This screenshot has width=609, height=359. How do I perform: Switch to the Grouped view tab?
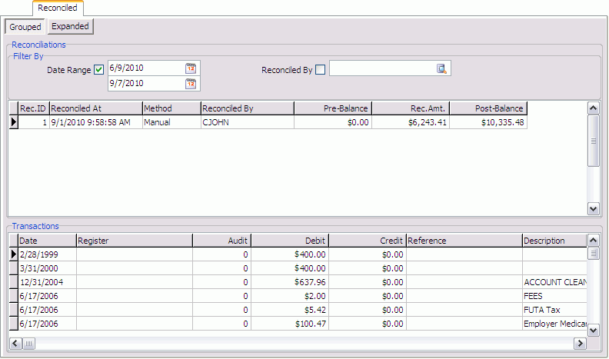pyautogui.click(x=25, y=27)
